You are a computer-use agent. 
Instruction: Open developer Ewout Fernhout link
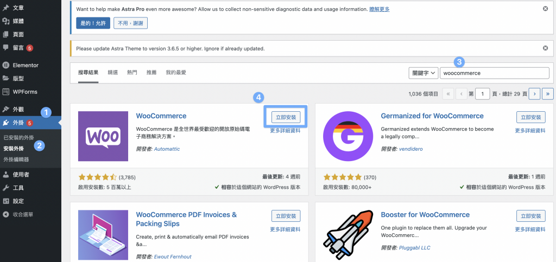173,257
